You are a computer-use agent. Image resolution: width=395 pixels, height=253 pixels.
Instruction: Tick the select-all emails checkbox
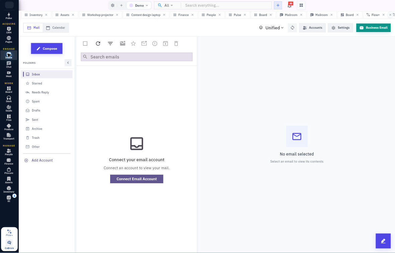85,43
